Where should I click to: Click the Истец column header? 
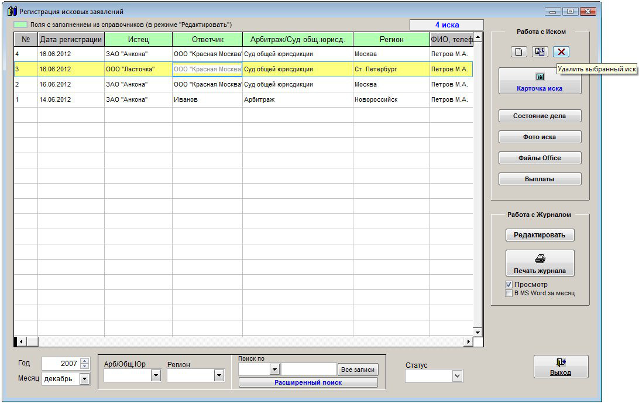(138, 40)
